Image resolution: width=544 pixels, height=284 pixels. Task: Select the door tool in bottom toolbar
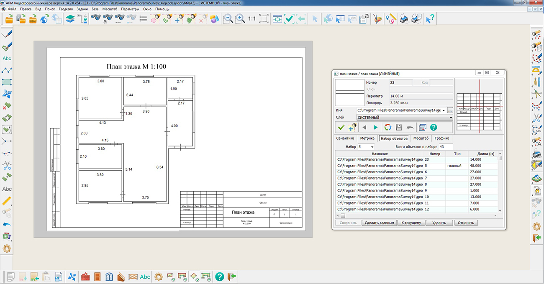click(x=98, y=276)
